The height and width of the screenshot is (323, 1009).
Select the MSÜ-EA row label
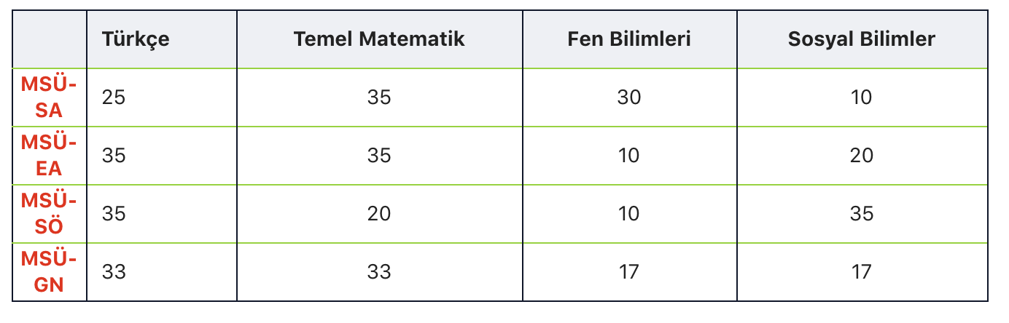50,156
